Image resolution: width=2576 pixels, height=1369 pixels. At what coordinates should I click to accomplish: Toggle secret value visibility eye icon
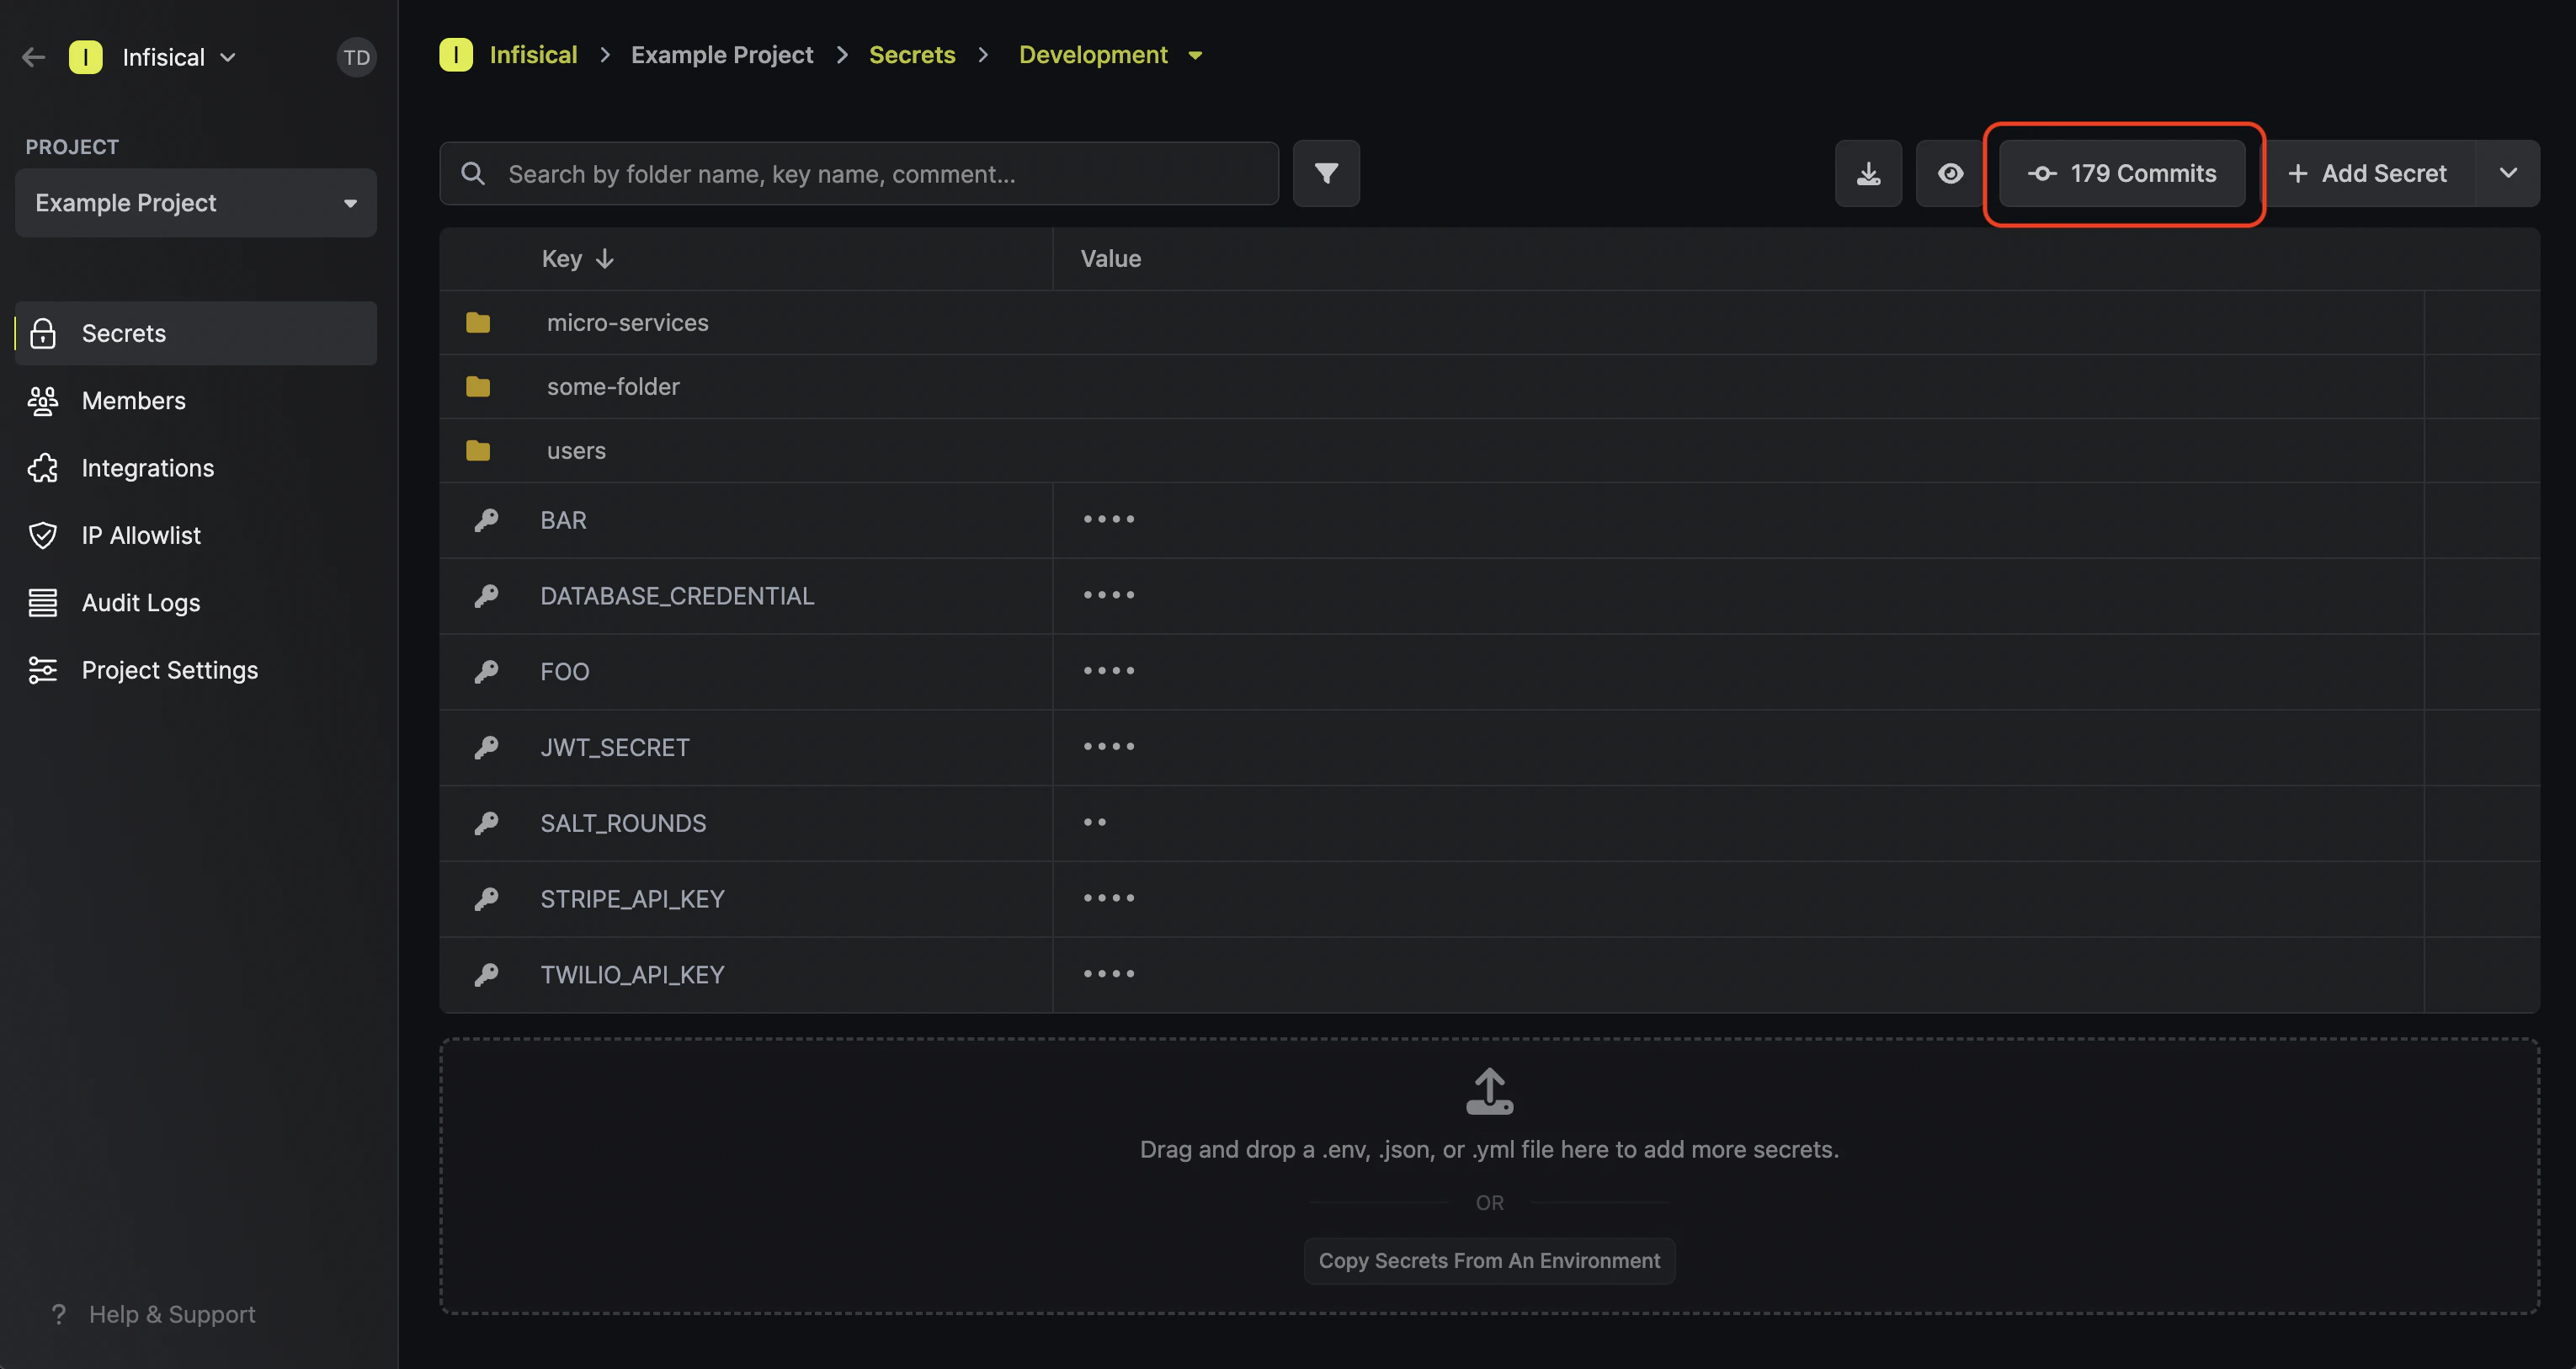[x=1950, y=174]
